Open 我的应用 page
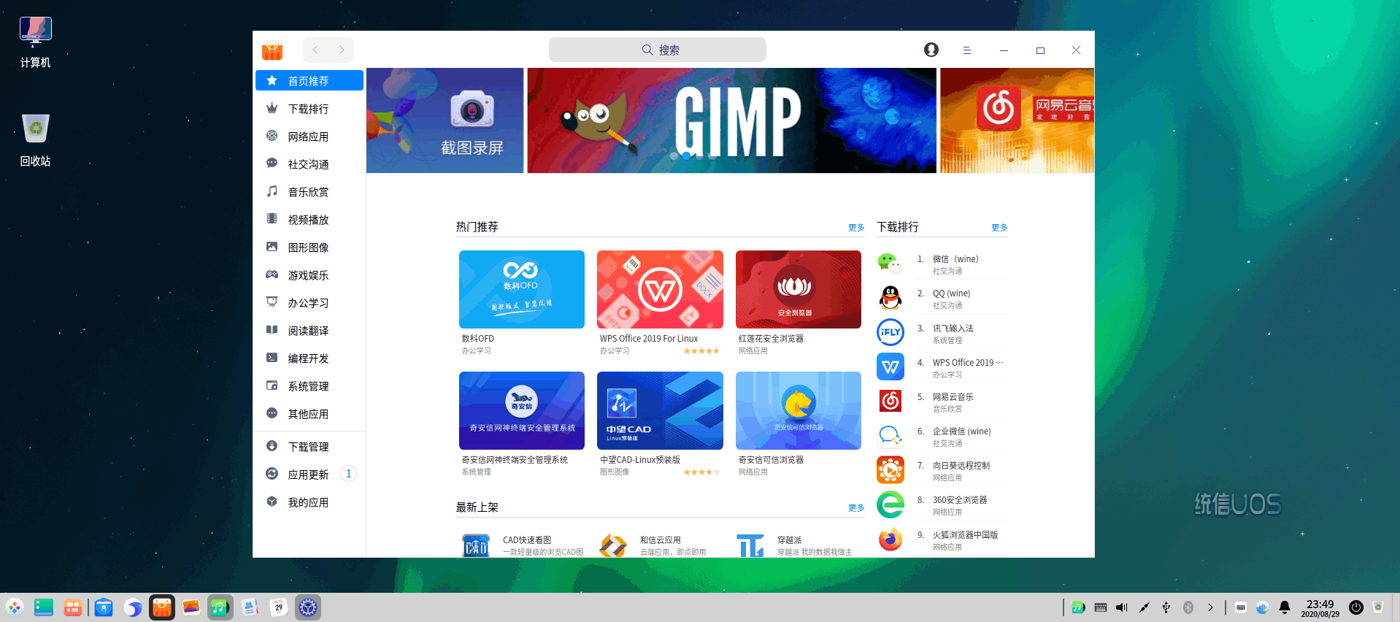 (309, 502)
